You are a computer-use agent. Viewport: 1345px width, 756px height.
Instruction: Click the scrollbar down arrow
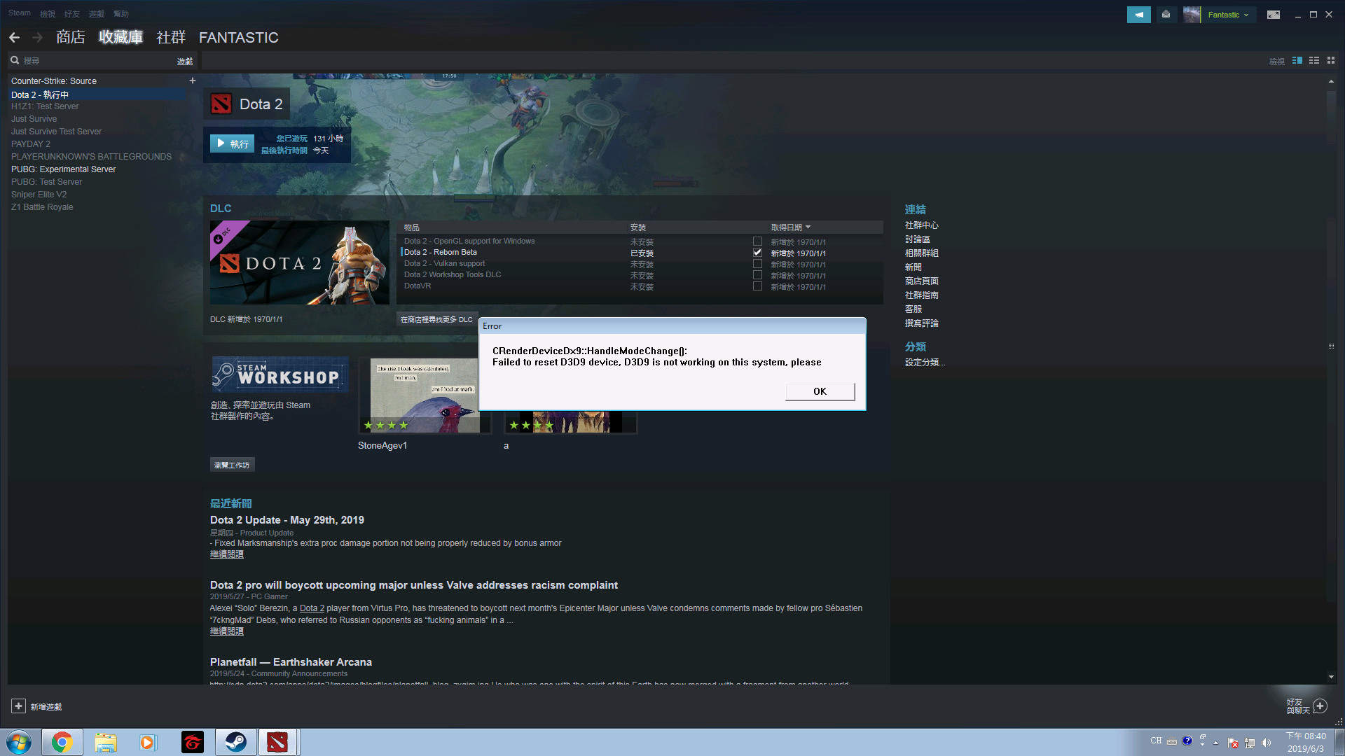click(1331, 677)
